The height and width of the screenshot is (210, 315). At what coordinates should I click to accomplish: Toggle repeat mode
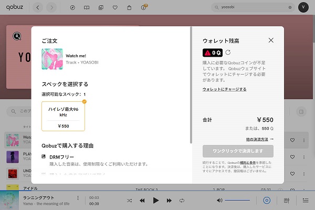[x=182, y=201]
